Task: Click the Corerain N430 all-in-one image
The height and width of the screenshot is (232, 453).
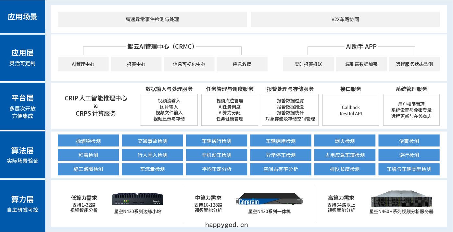Action: click(x=269, y=199)
